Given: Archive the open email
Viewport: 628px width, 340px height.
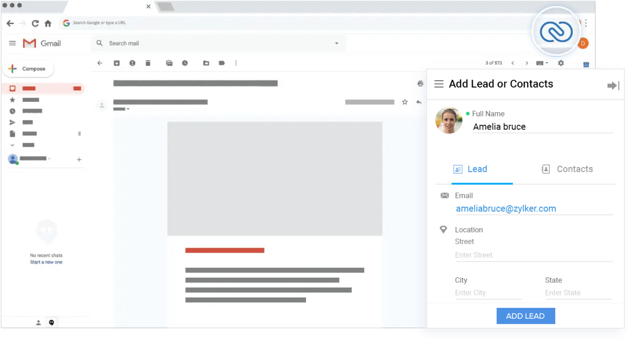Looking at the screenshot, I should (x=117, y=63).
